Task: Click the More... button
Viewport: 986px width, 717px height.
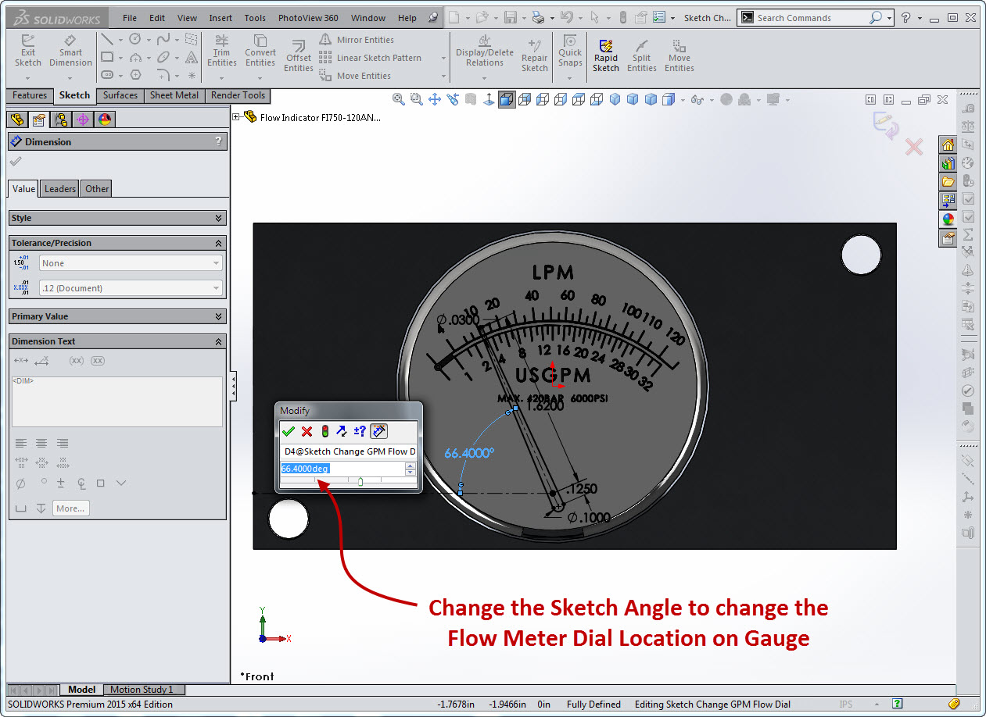Action: [70, 508]
